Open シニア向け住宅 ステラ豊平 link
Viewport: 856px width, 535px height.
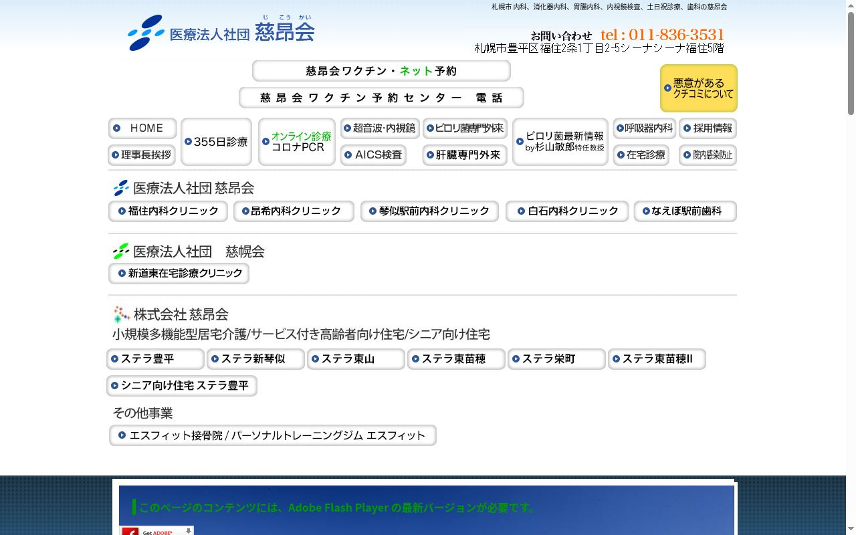tap(181, 386)
